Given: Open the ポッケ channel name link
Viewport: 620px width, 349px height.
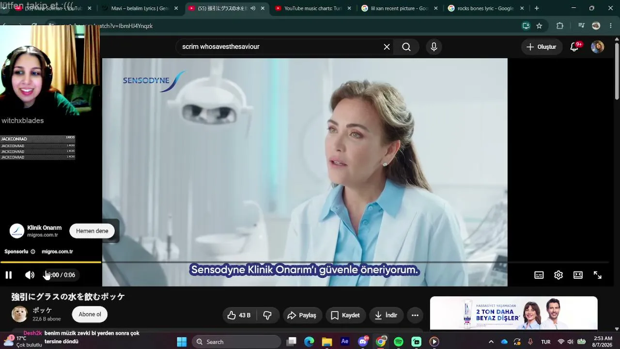Looking at the screenshot, I should pos(42,310).
